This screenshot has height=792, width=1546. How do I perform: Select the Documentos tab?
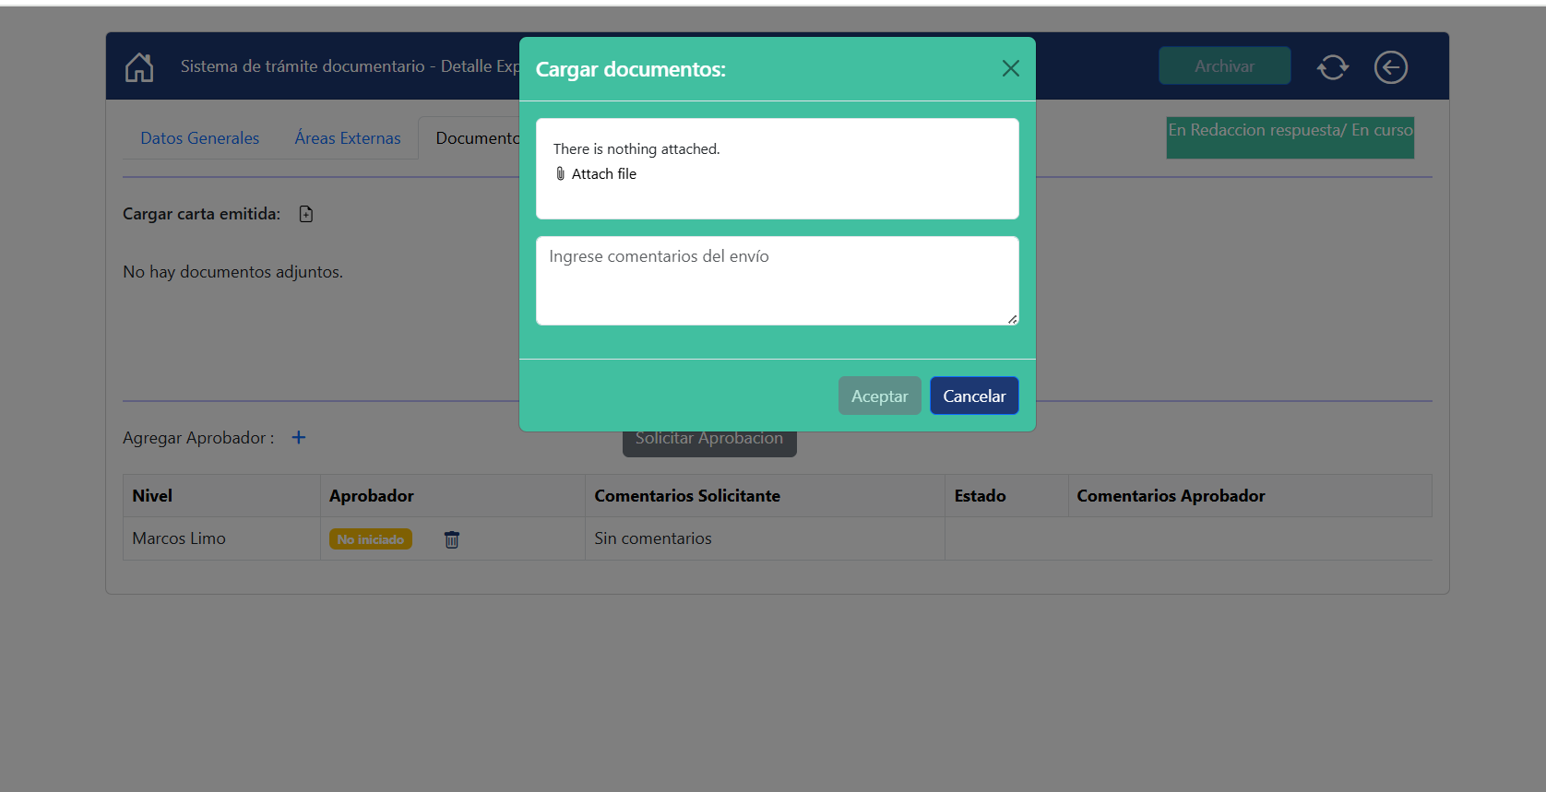coord(475,138)
